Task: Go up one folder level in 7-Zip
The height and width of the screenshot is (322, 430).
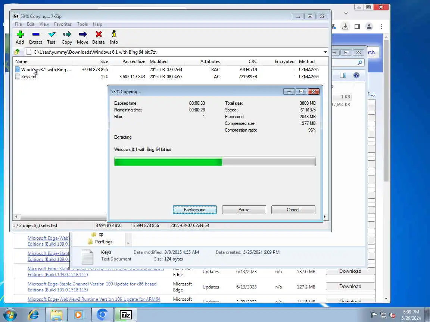Action: coord(17,52)
